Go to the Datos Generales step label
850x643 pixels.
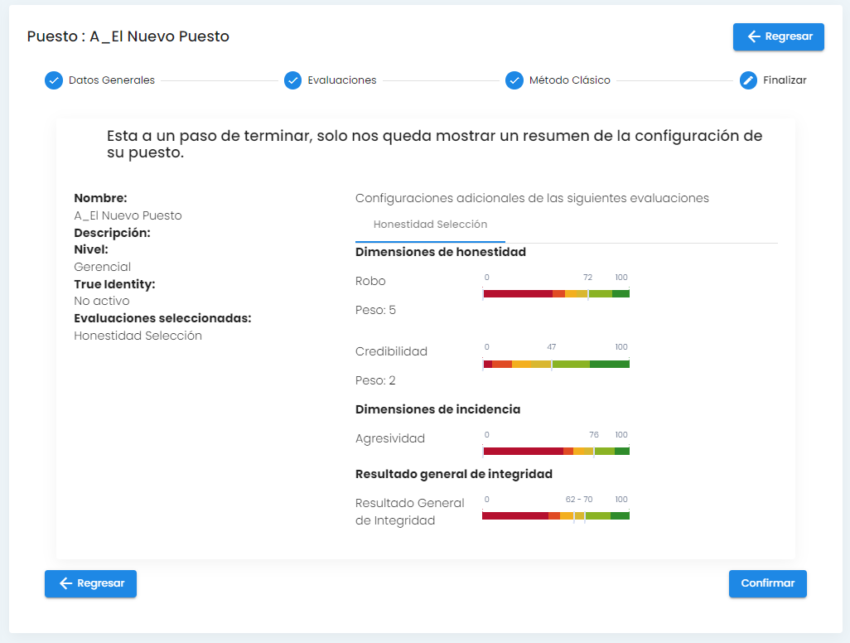(112, 80)
